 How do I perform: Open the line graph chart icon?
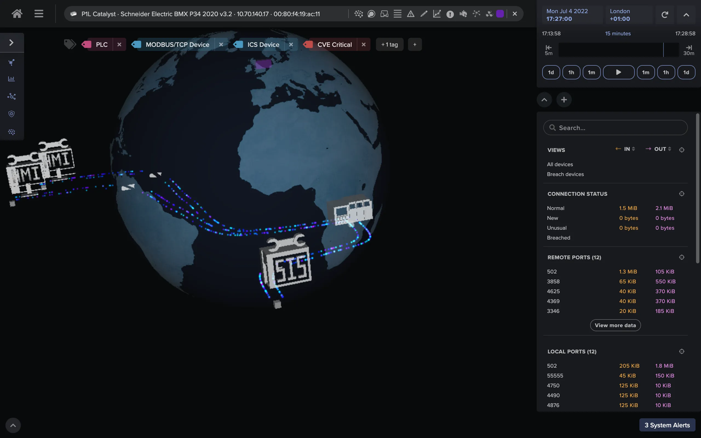(436, 14)
